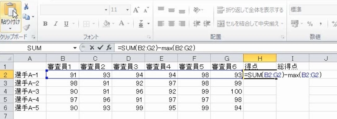This screenshot has height=119, width=337.
Task: Click cell containing 100
Action: point(227,91)
